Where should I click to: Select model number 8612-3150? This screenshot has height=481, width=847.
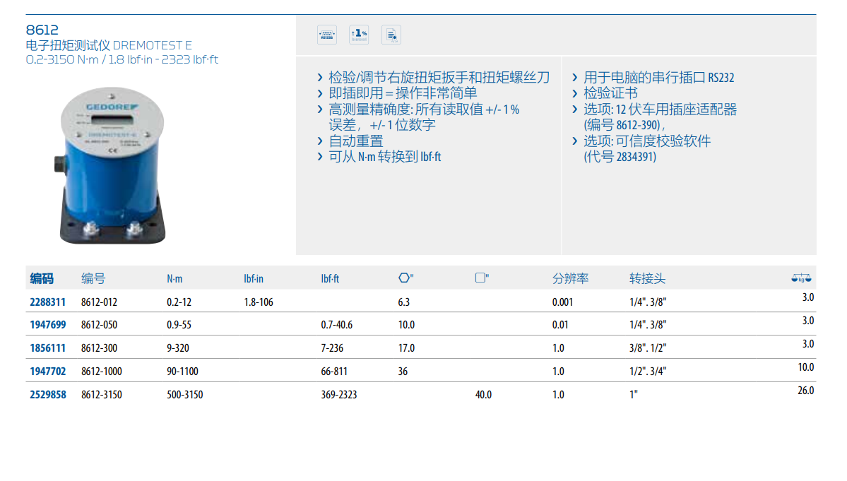(101, 395)
